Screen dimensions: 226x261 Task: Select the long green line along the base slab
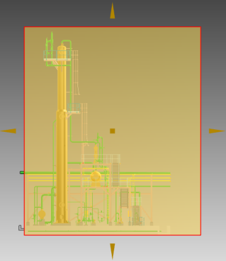93,231
